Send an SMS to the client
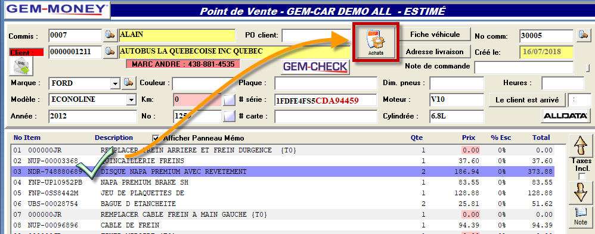595x234 pixels. pyautogui.click(x=21, y=66)
